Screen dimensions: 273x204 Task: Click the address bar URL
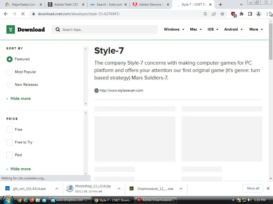click(79, 14)
